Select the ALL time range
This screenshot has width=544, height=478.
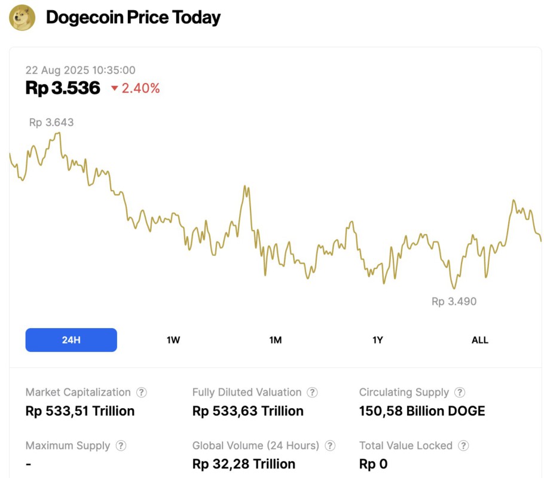tap(479, 339)
